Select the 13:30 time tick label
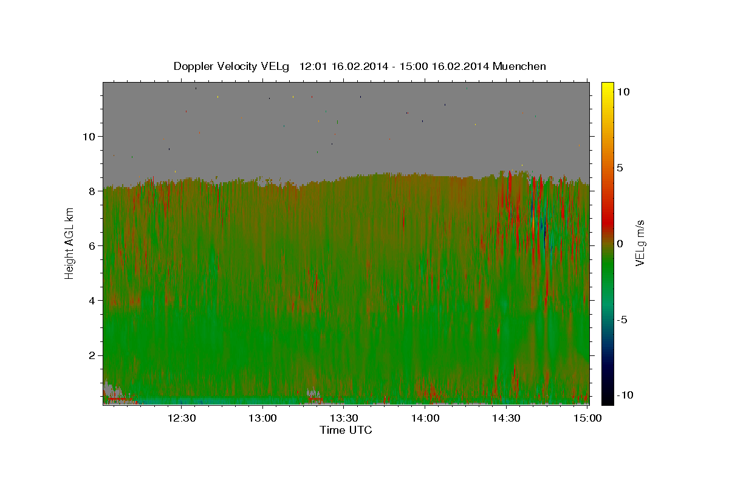The image size is (729, 486). pyautogui.click(x=344, y=418)
